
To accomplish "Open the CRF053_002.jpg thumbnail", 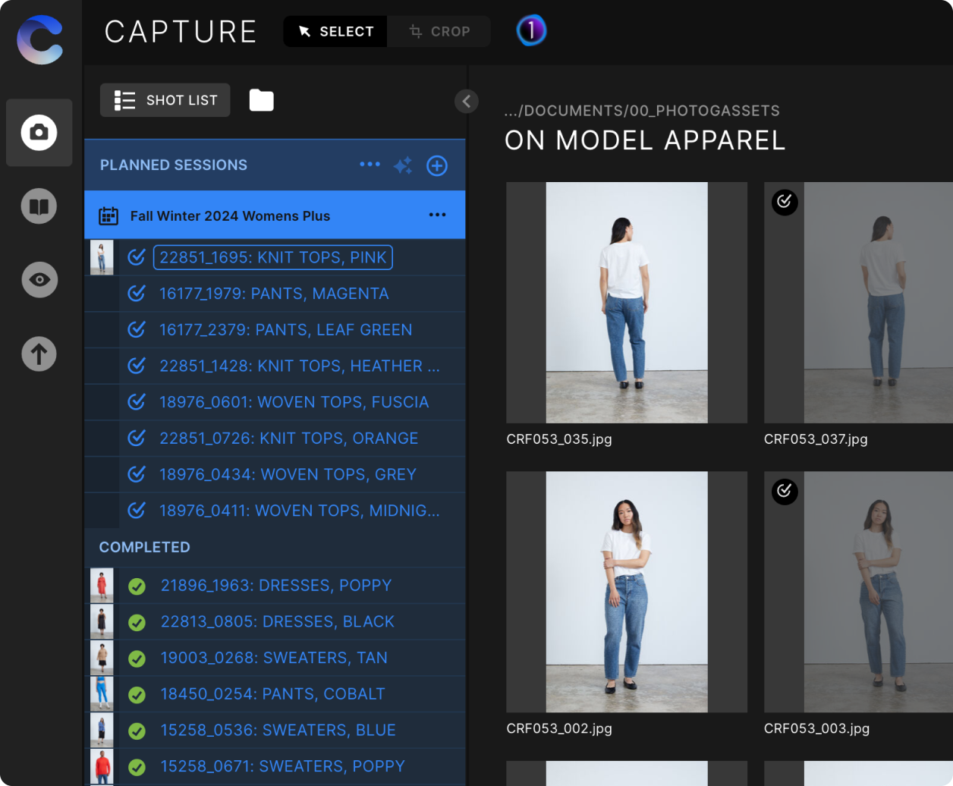I will pyautogui.click(x=627, y=590).
